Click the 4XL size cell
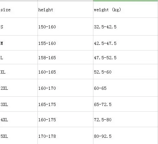The width and height of the screenshot is (158, 144). tap(19, 119)
